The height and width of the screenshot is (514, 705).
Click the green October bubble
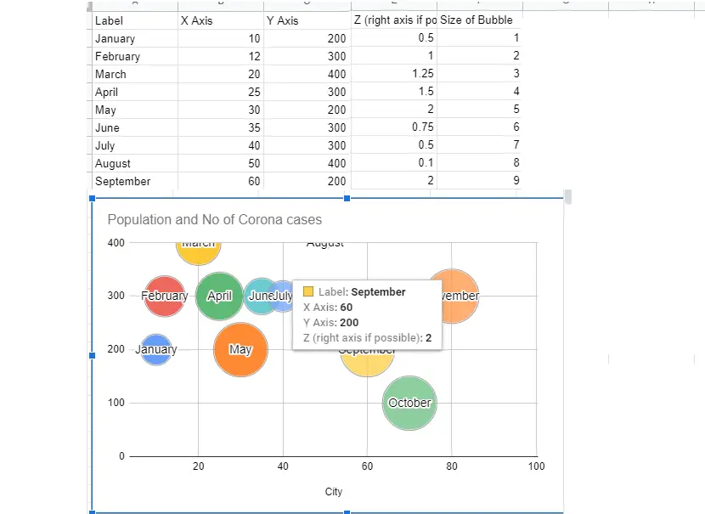[409, 403]
